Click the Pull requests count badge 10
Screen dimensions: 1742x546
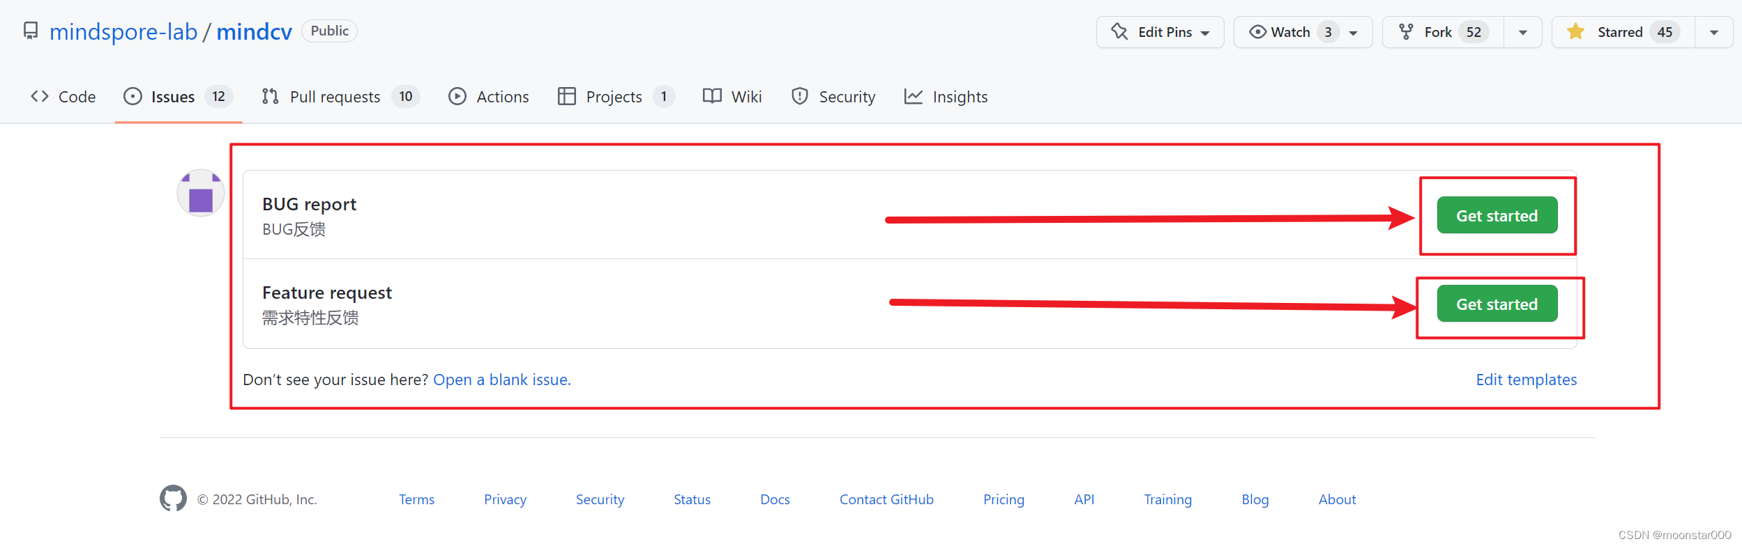(x=406, y=96)
